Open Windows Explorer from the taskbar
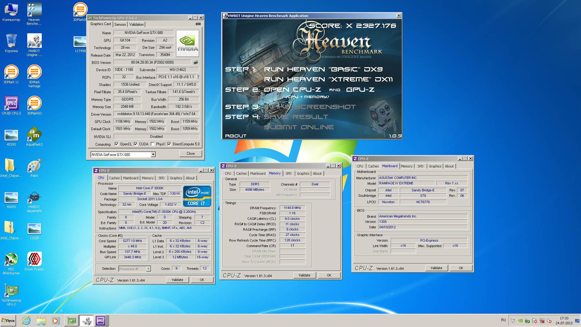581x327 pixels. 41,321
